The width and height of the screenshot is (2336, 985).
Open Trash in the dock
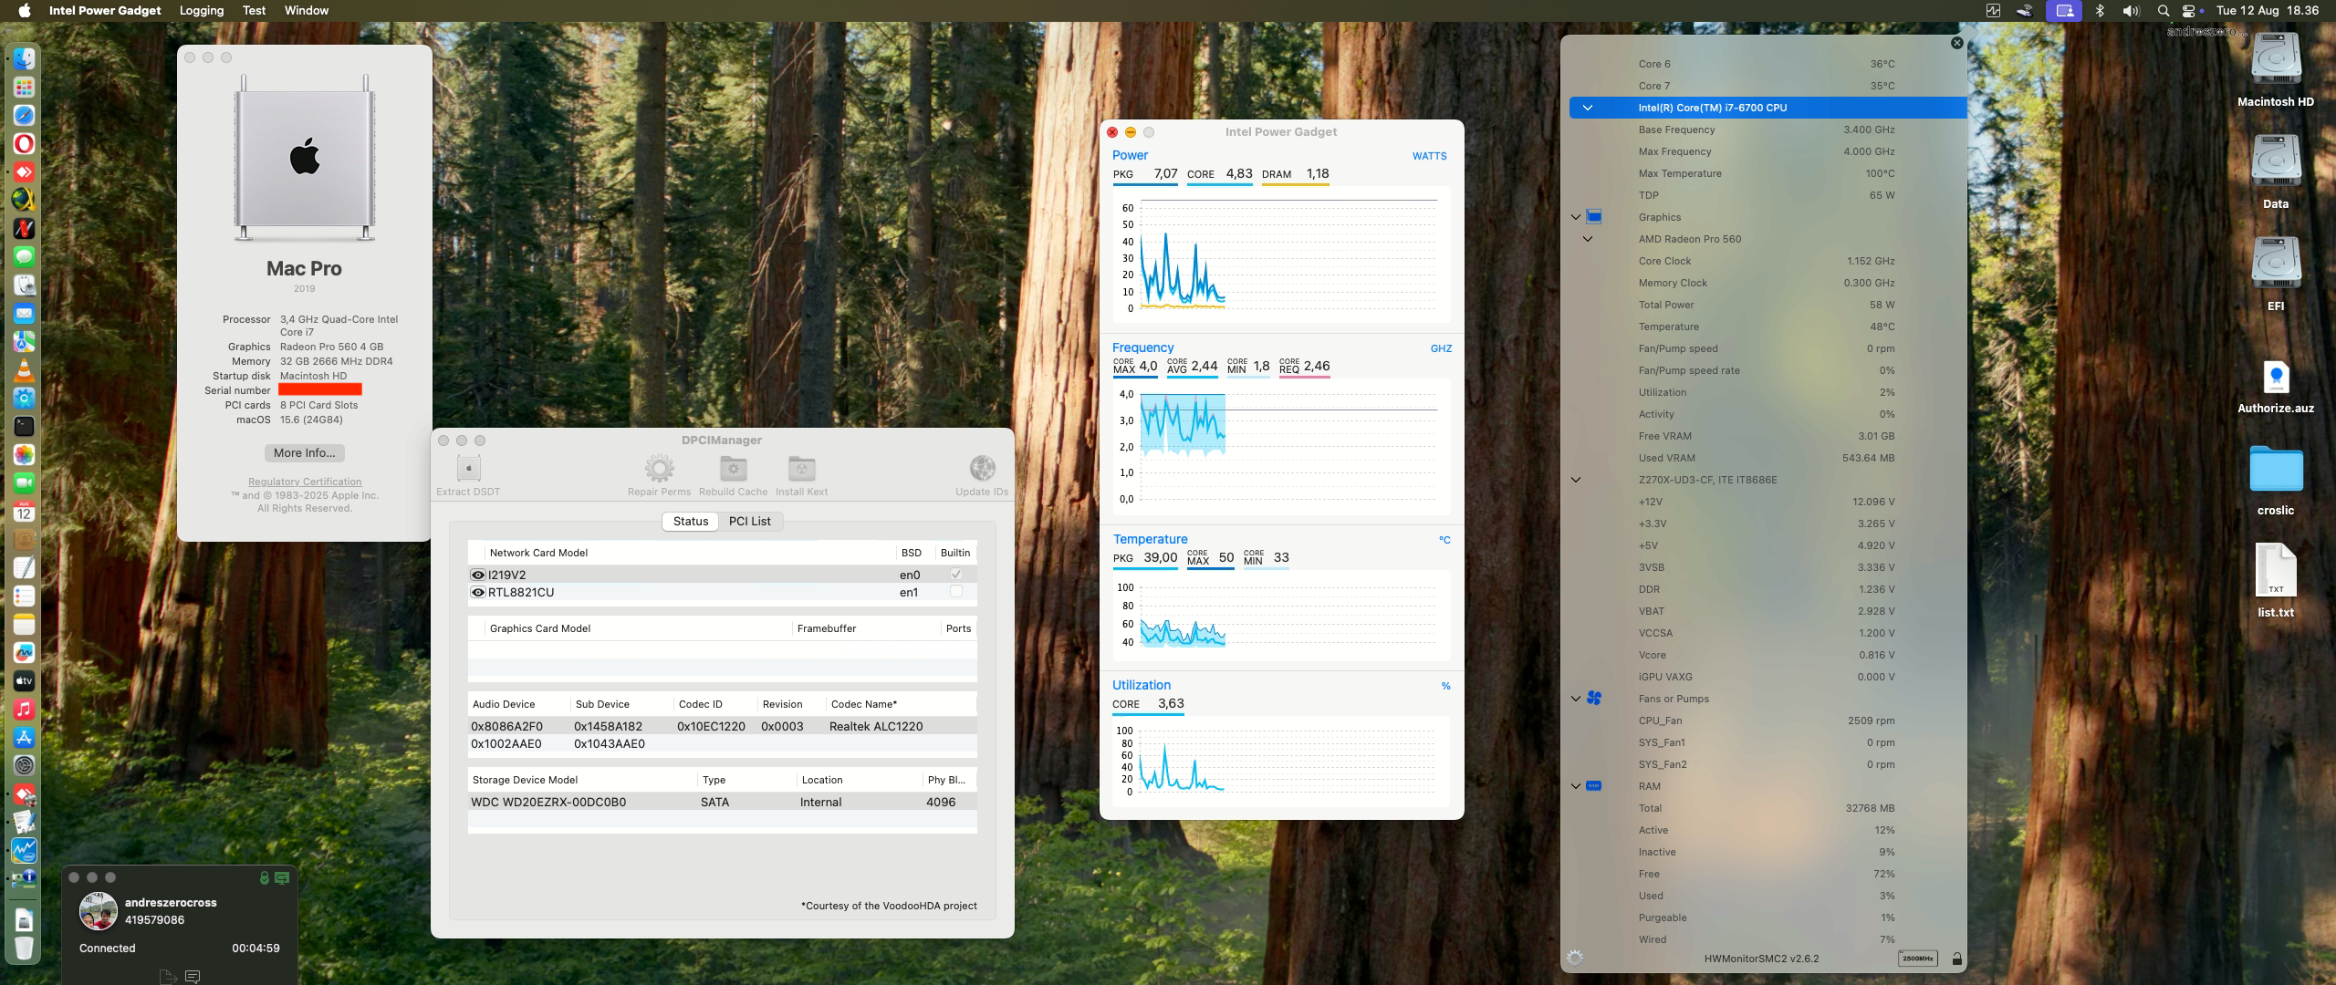[x=24, y=948]
